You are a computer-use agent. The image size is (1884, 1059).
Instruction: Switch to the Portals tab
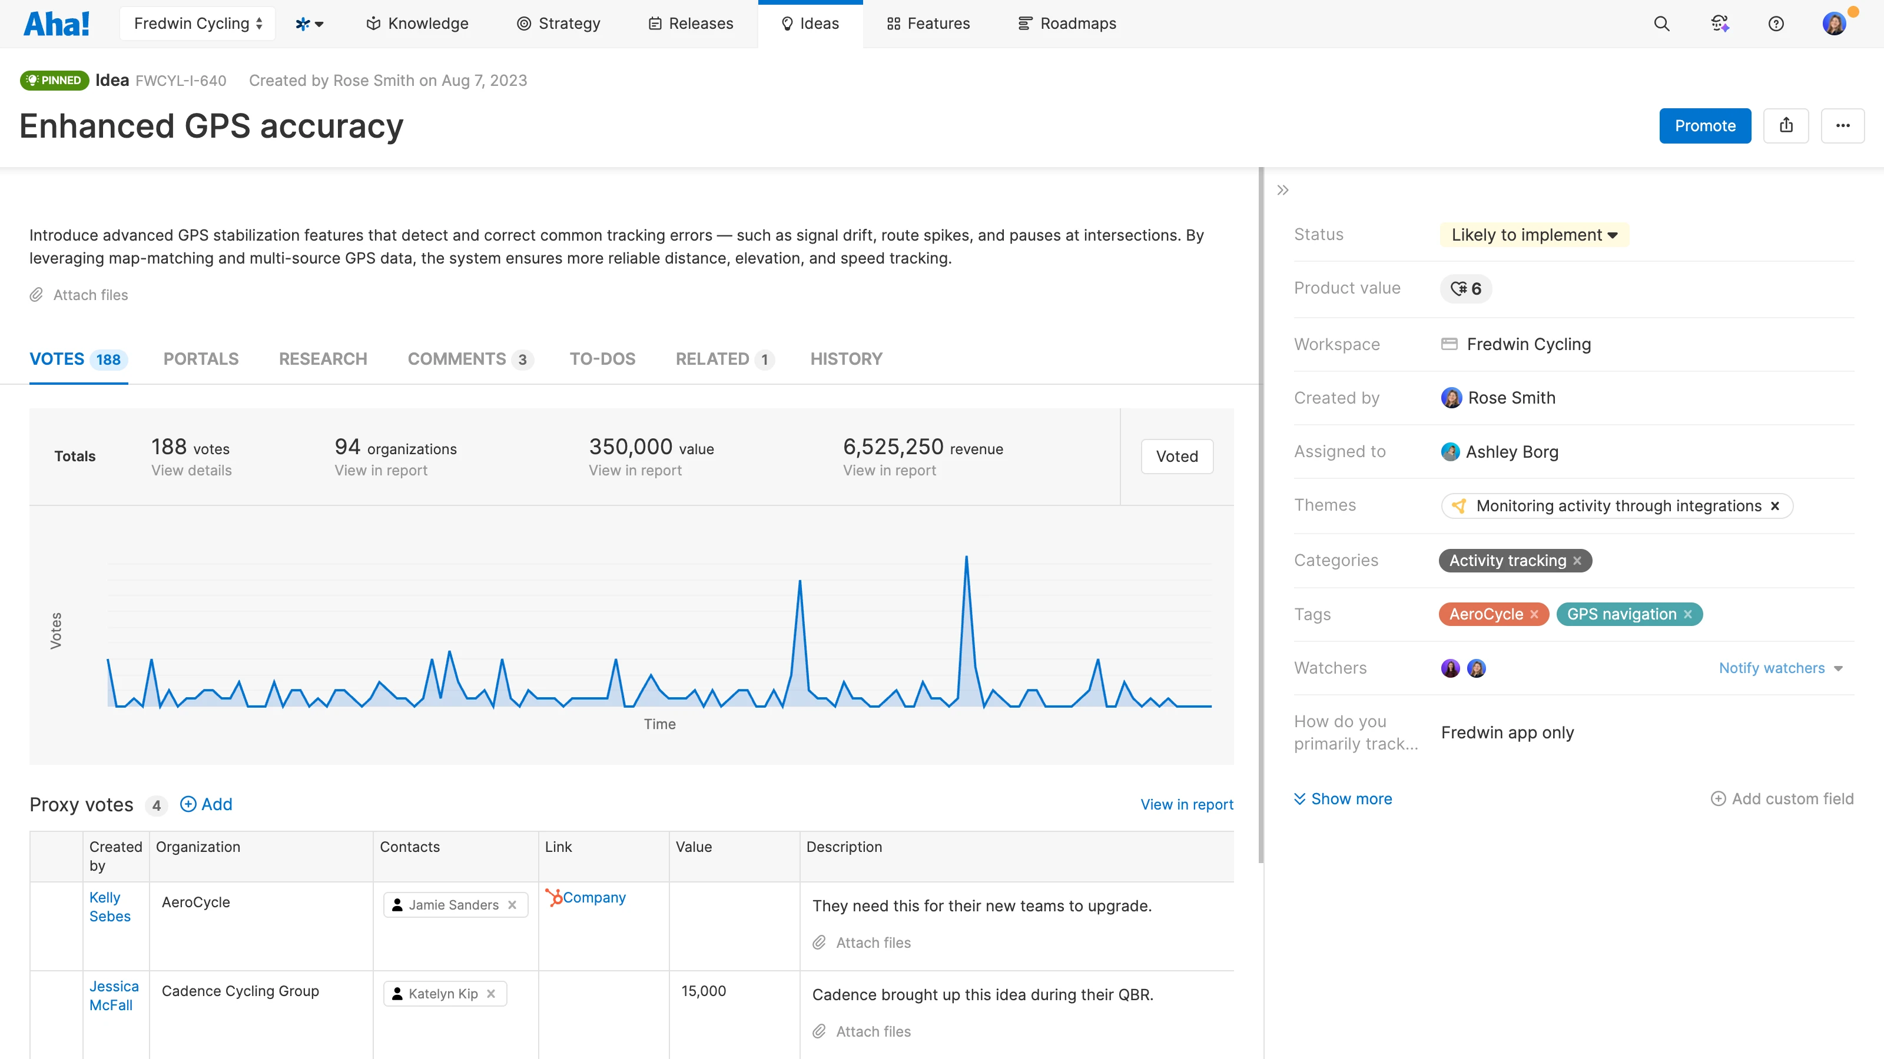click(x=201, y=359)
